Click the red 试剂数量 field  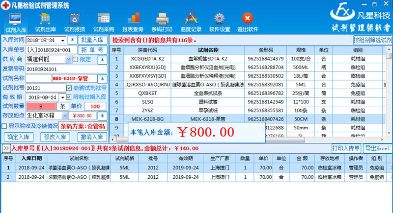tap(41, 106)
